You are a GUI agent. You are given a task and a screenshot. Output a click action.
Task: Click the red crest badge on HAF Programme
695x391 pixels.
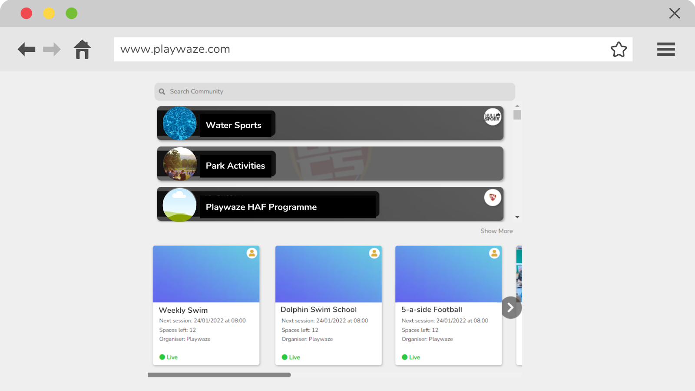[x=493, y=198]
